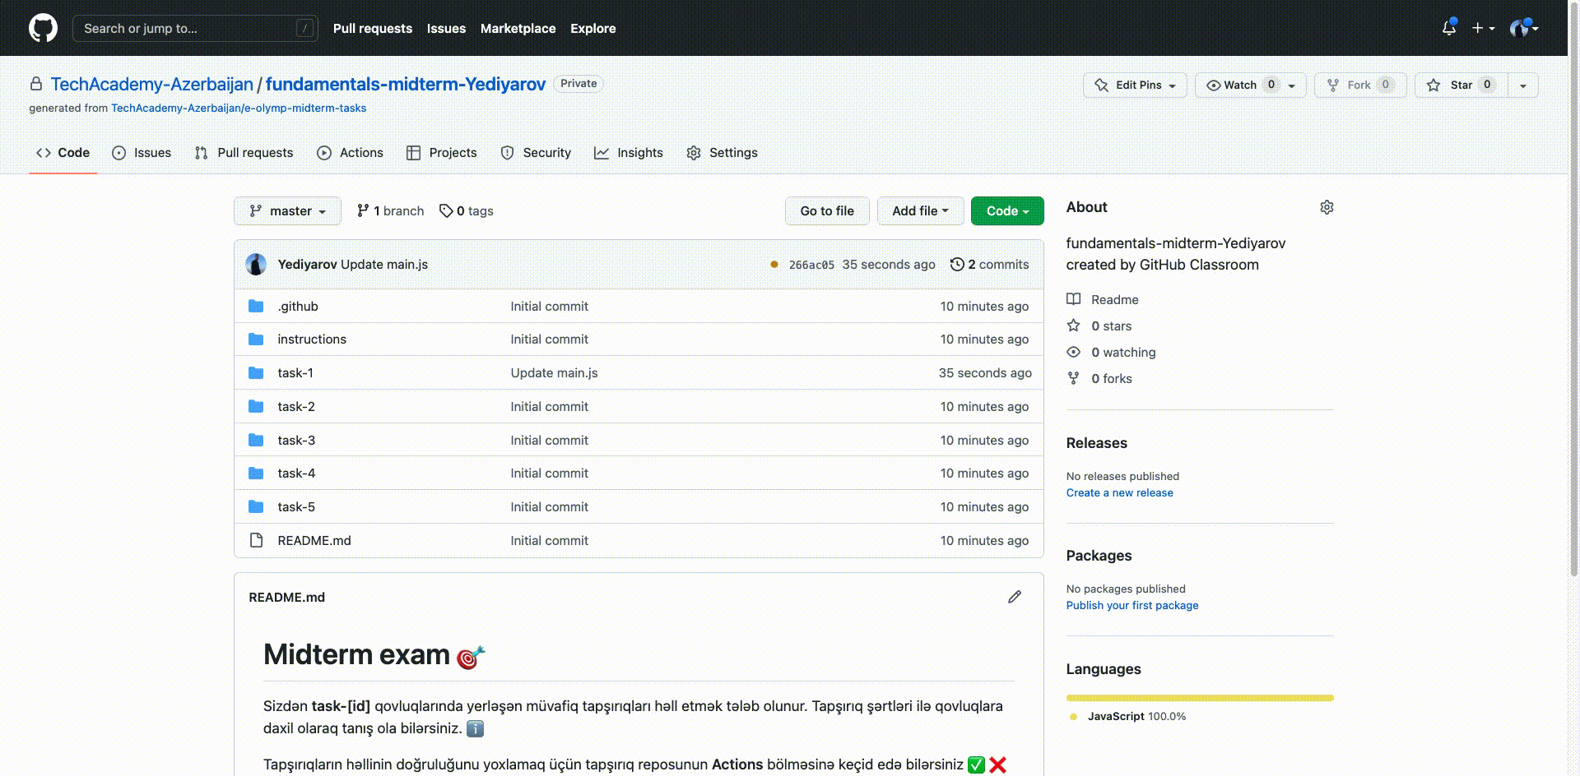
Task: Click the Go to file button
Action: pos(827,210)
